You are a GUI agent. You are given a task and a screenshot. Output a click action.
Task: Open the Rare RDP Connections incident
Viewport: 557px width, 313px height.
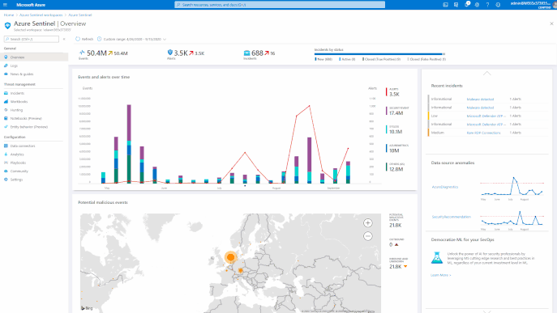[483, 133]
